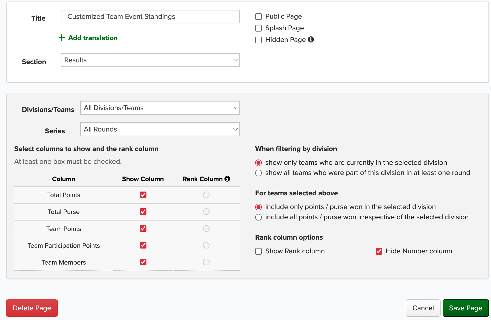Image resolution: width=491 pixels, height=320 pixels.
Task: Enable the Splash Page checkbox
Action: (x=258, y=28)
